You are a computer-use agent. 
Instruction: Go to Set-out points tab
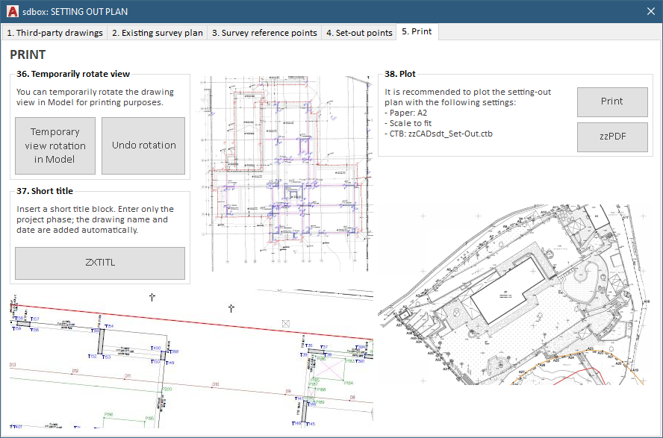click(359, 33)
